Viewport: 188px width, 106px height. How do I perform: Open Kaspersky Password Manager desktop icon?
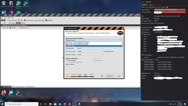point(19,5)
